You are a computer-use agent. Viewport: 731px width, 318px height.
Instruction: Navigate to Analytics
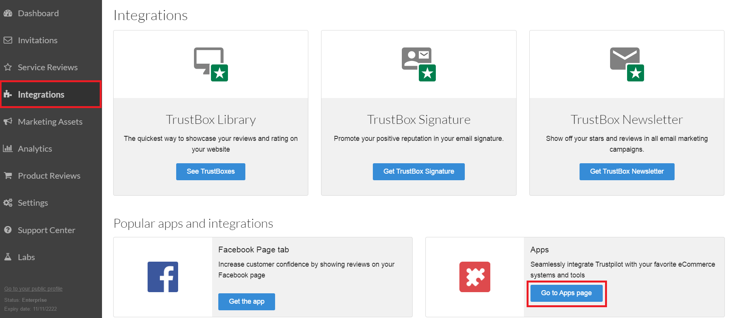pyautogui.click(x=51, y=149)
